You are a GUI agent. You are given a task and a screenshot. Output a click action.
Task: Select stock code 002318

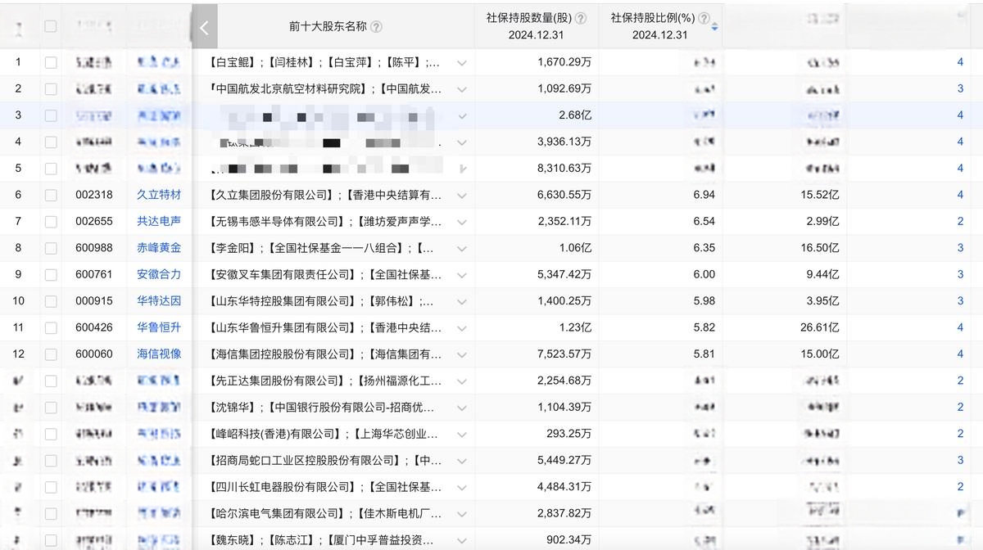[94, 195]
